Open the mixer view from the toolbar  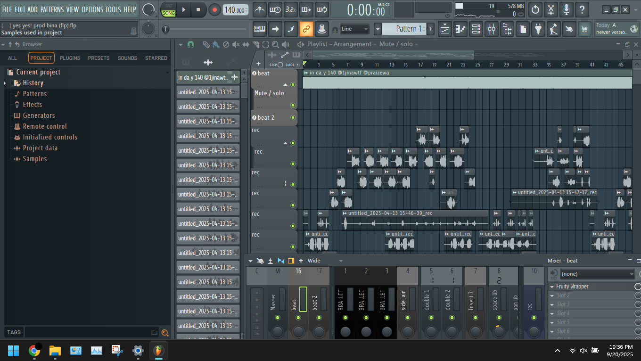coord(492,29)
